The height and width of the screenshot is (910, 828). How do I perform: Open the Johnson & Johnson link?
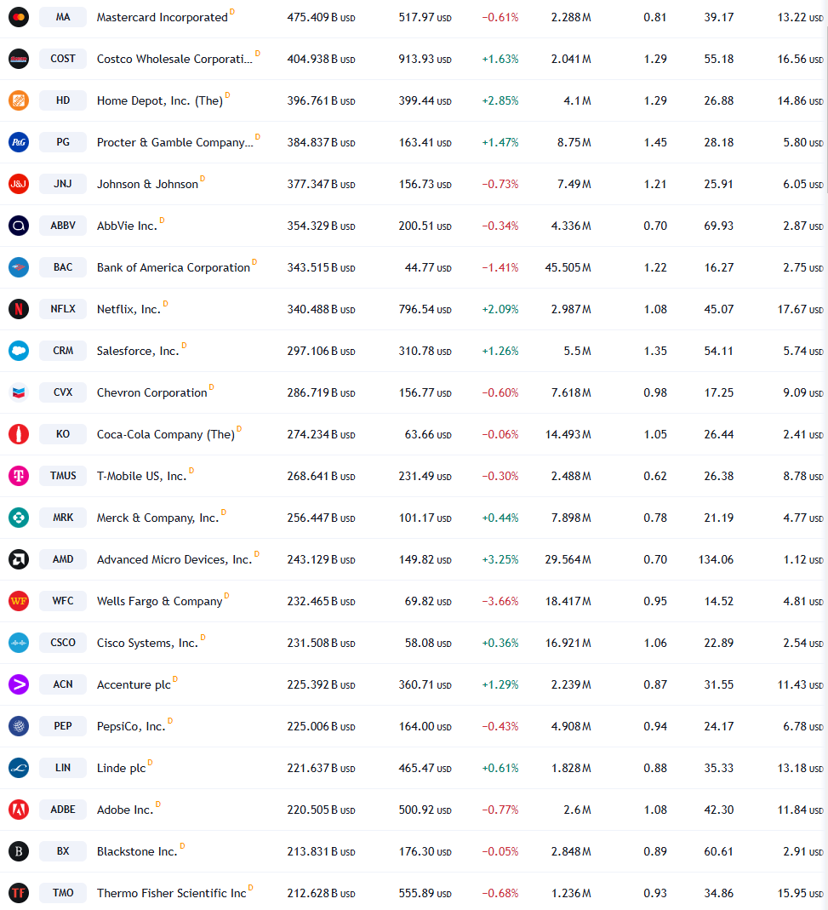(x=147, y=184)
